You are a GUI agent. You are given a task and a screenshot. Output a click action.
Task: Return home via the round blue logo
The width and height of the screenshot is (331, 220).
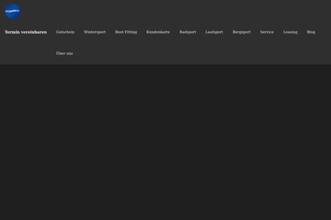12,11
